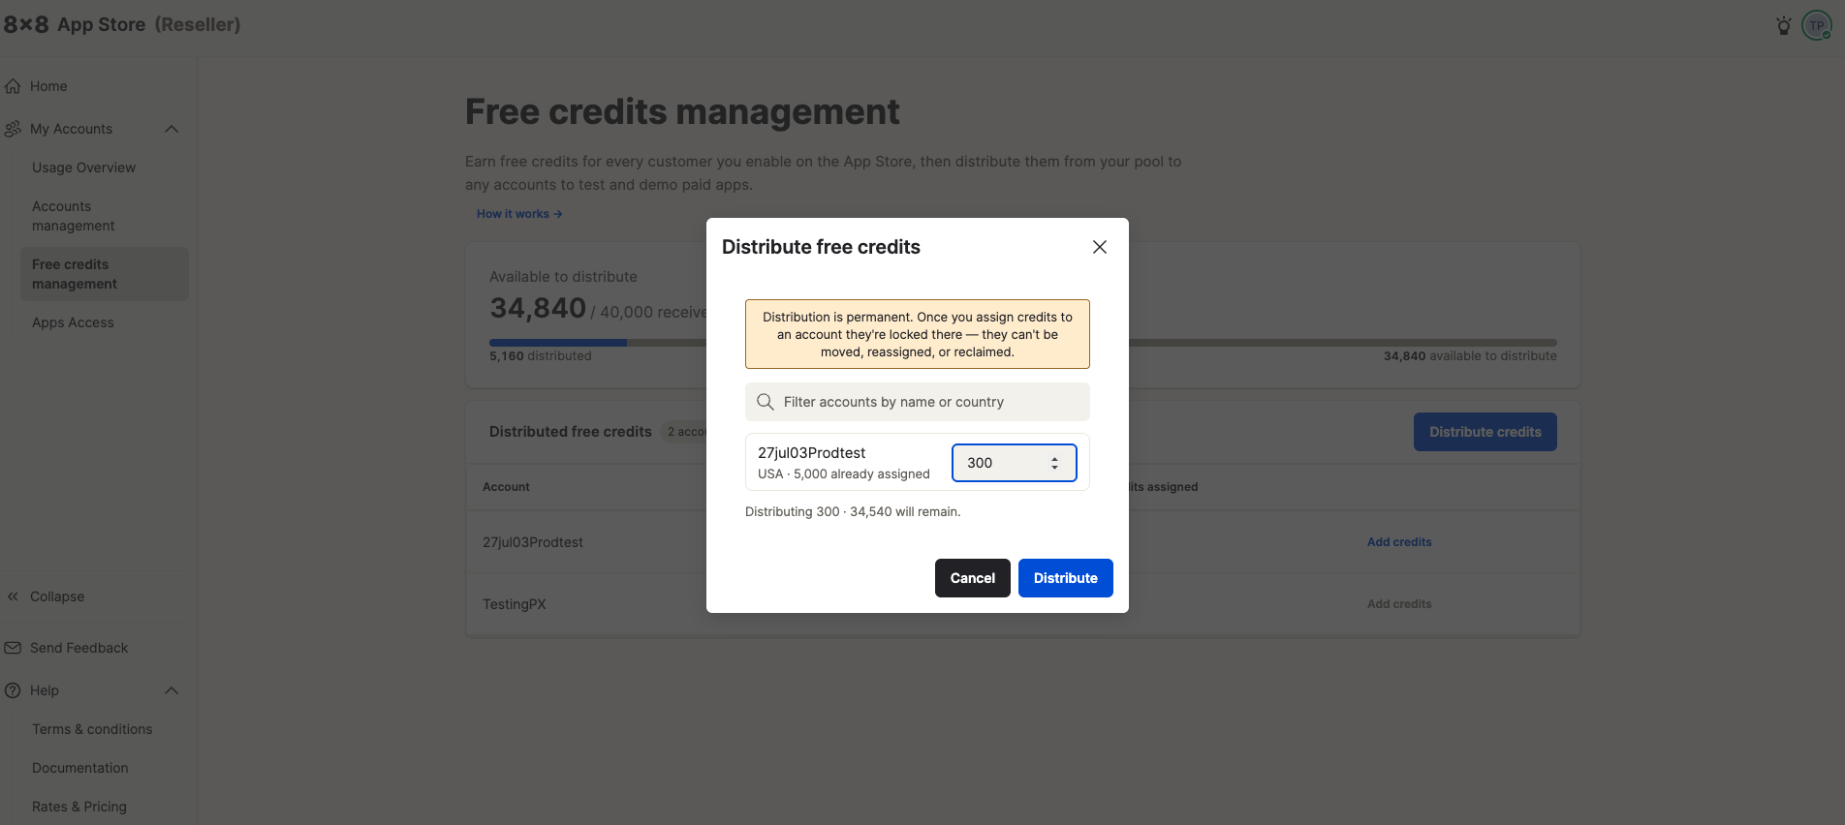The height and width of the screenshot is (825, 1845).
Task: Click 'Distributing 300 · 34,540 will remain' text
Action: [x=853, y=511]
